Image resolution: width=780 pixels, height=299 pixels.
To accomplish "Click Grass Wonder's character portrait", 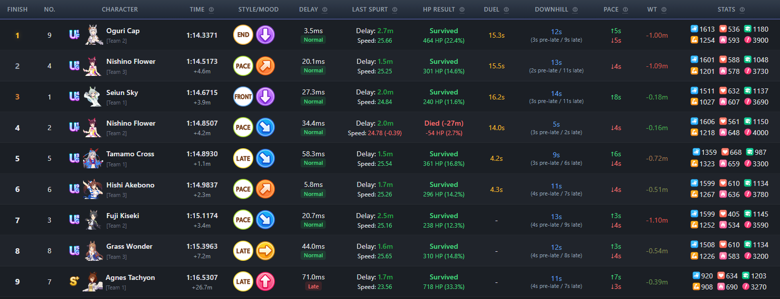I will [94, 251].
